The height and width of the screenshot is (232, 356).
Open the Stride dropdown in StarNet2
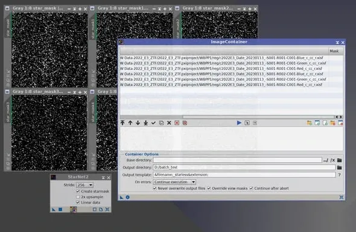click(x=84, y=185)
